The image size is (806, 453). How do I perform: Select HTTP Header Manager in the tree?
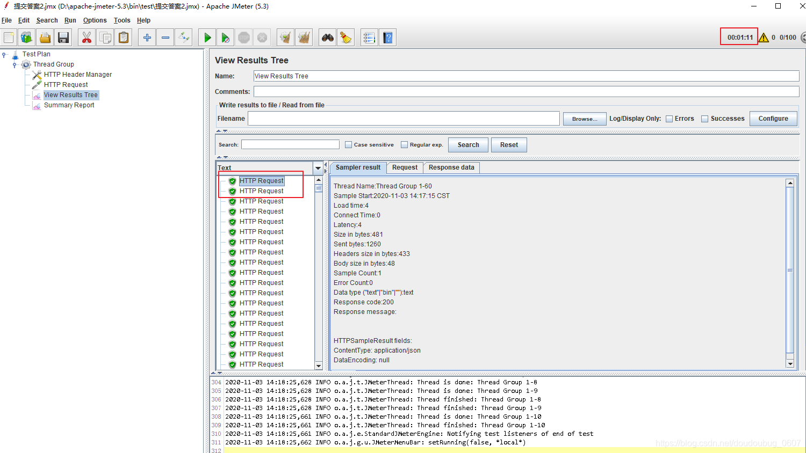point(78,75)
